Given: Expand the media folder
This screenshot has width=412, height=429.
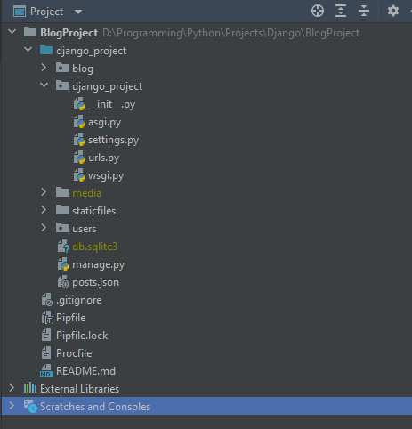Looking at the screenshot, I should (x=44, y=192).
